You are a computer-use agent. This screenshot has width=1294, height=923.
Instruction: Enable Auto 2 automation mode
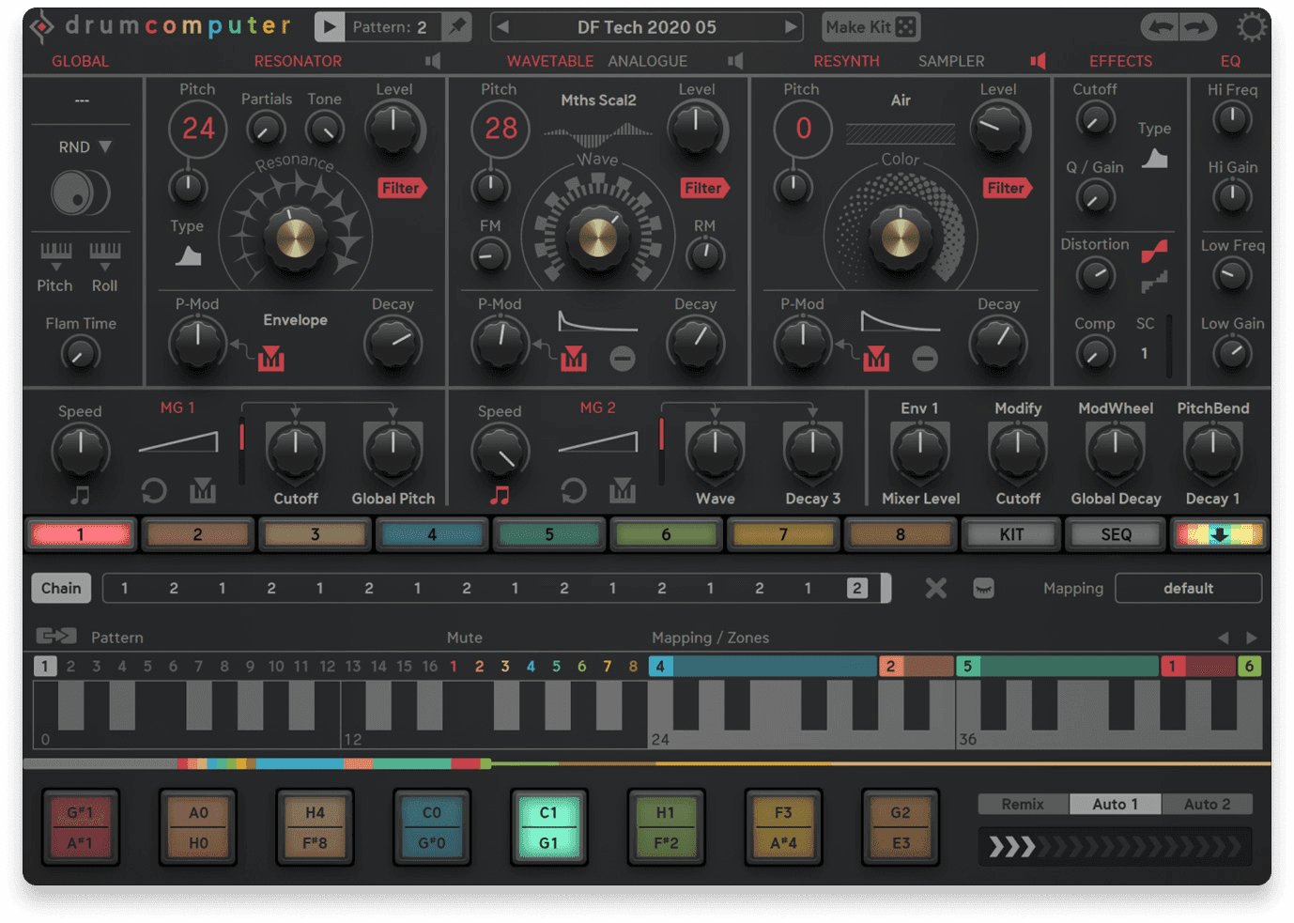pyautogui.click(x=1207, y=804)
